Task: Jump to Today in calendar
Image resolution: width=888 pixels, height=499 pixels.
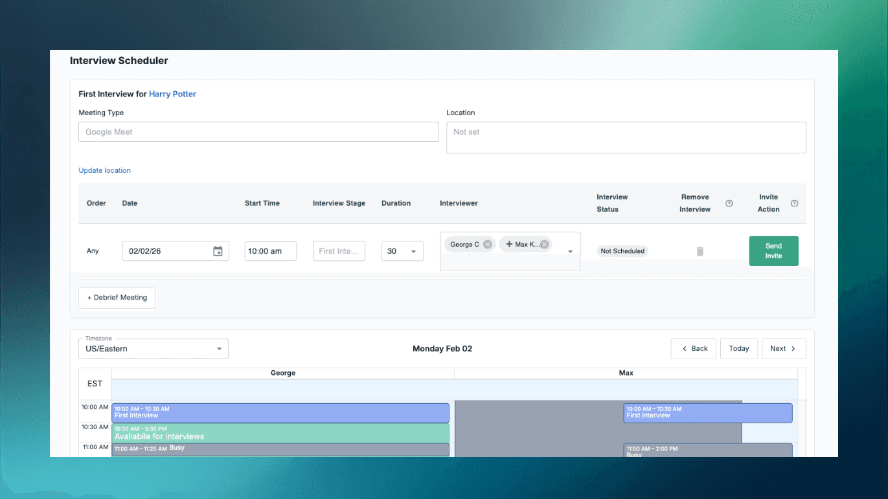Action: pos(739,348)
